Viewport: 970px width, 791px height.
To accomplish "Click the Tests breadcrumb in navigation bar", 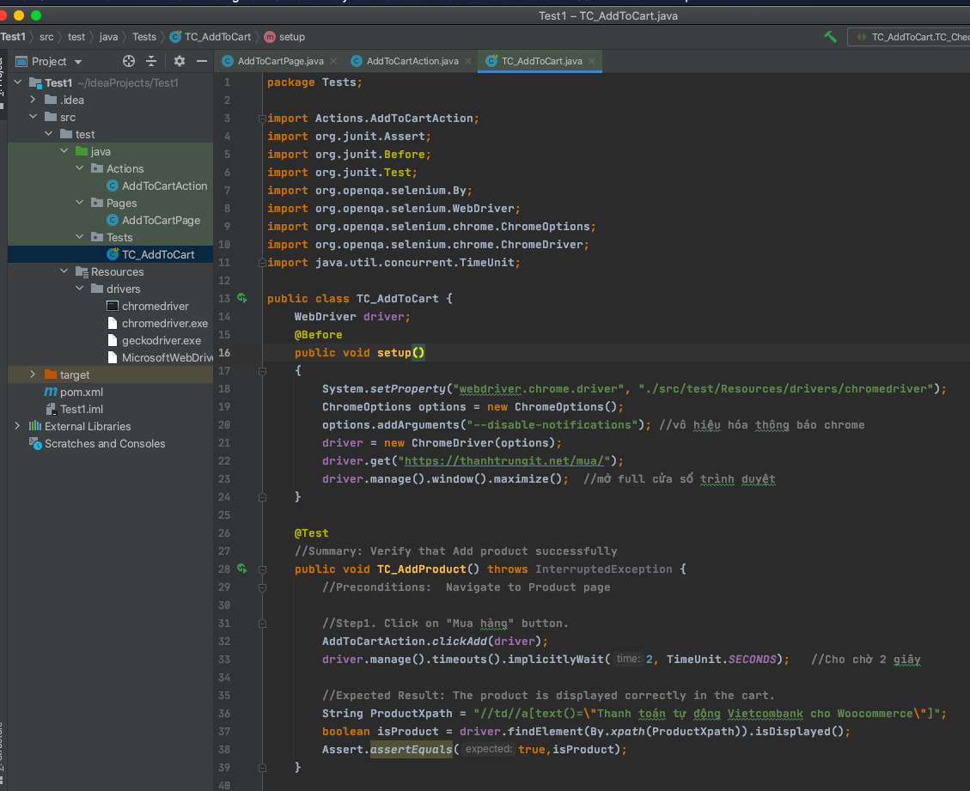I will click(144, 37).
